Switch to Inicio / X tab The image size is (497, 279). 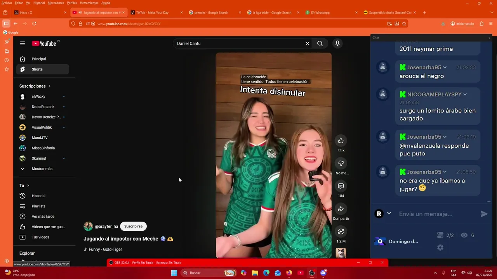click(x=40, y=12)
